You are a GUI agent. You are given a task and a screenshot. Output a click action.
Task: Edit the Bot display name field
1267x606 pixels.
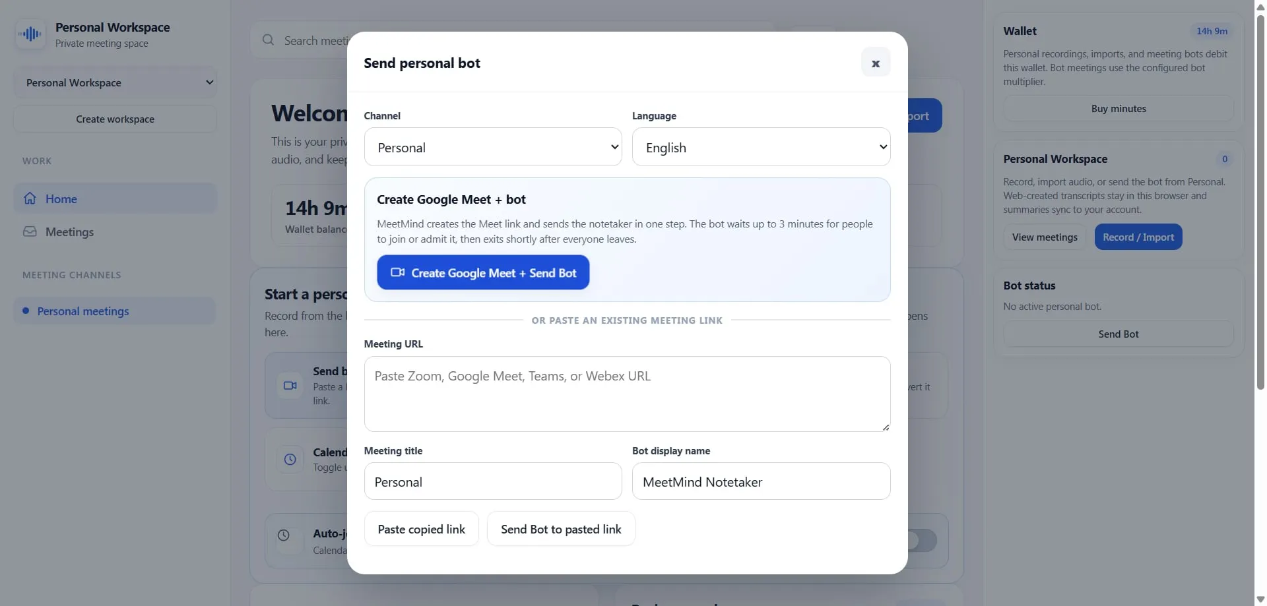coord(761,481)
